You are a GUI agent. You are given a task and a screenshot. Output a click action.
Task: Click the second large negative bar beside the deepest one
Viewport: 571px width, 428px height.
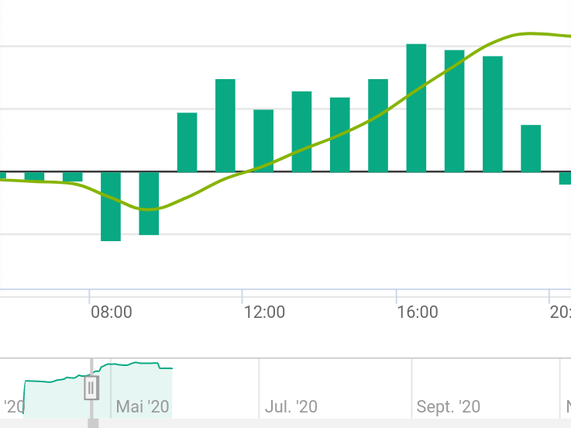[x=149, y=203]
